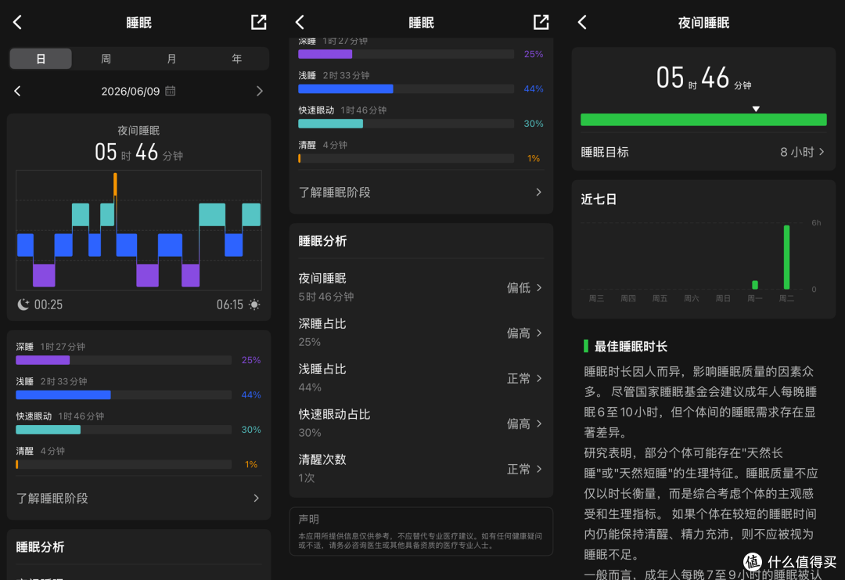Viewport: 845px width, 580px height.
Task: Tap the 25% value in the left screen
Action: [x=251, y=360]
